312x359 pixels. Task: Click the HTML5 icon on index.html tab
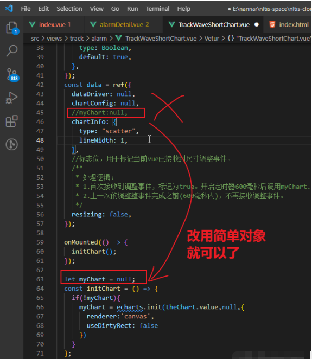click(x=272, y=24)
